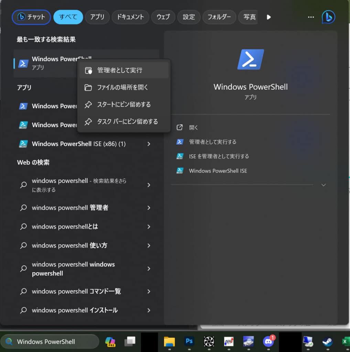Switch to the ドキュメント filter tab

point(130,17)
